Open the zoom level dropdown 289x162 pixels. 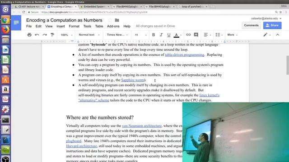[66, 35]
